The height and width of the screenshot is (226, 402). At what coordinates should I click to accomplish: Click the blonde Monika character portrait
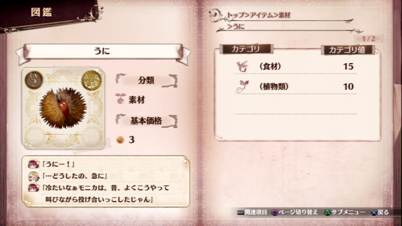[x=33, y=176]
